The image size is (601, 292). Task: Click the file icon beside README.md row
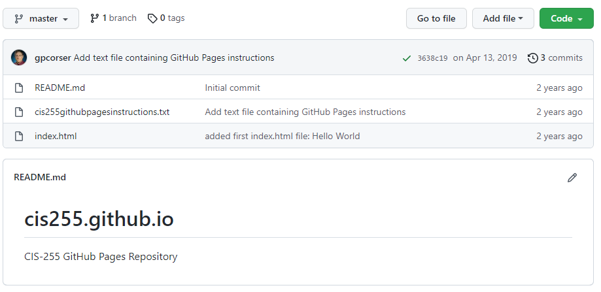pos(19,88)
